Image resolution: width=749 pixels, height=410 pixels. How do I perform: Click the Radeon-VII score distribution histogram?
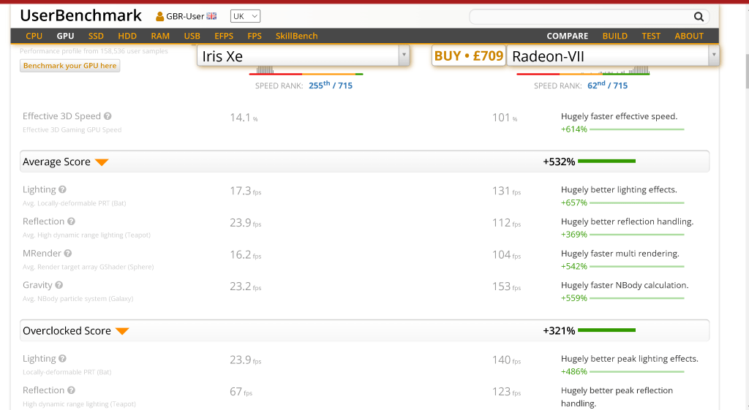click(583, 71)
